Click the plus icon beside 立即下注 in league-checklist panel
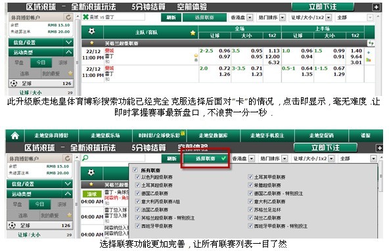Screen dimensions: 389x251 pos(379,148)
